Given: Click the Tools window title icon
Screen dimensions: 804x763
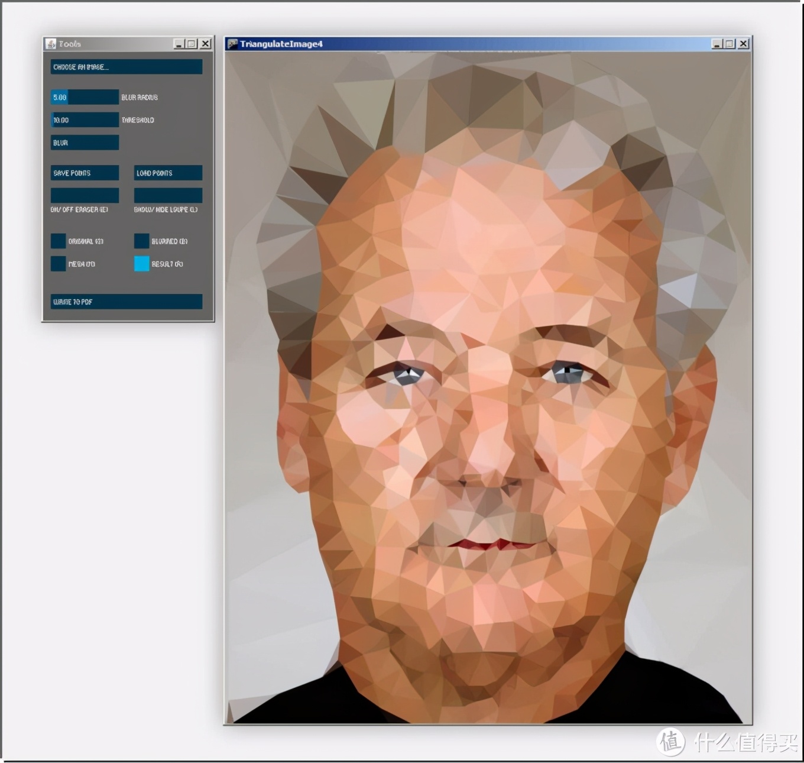Looking at the screenshot, I should pyautogui.click(x=51, y=44).
